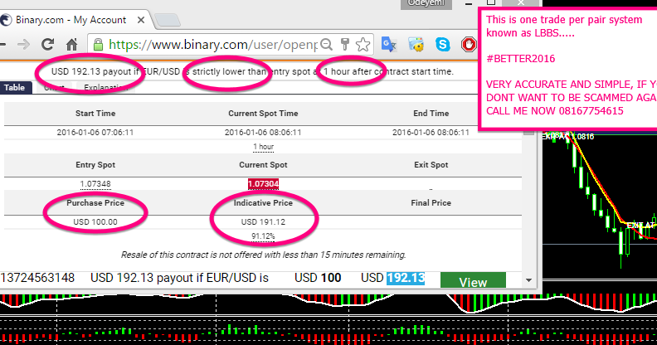
Task: Click the USD 100.00 purchase price
Action: [x=95, y=222]
